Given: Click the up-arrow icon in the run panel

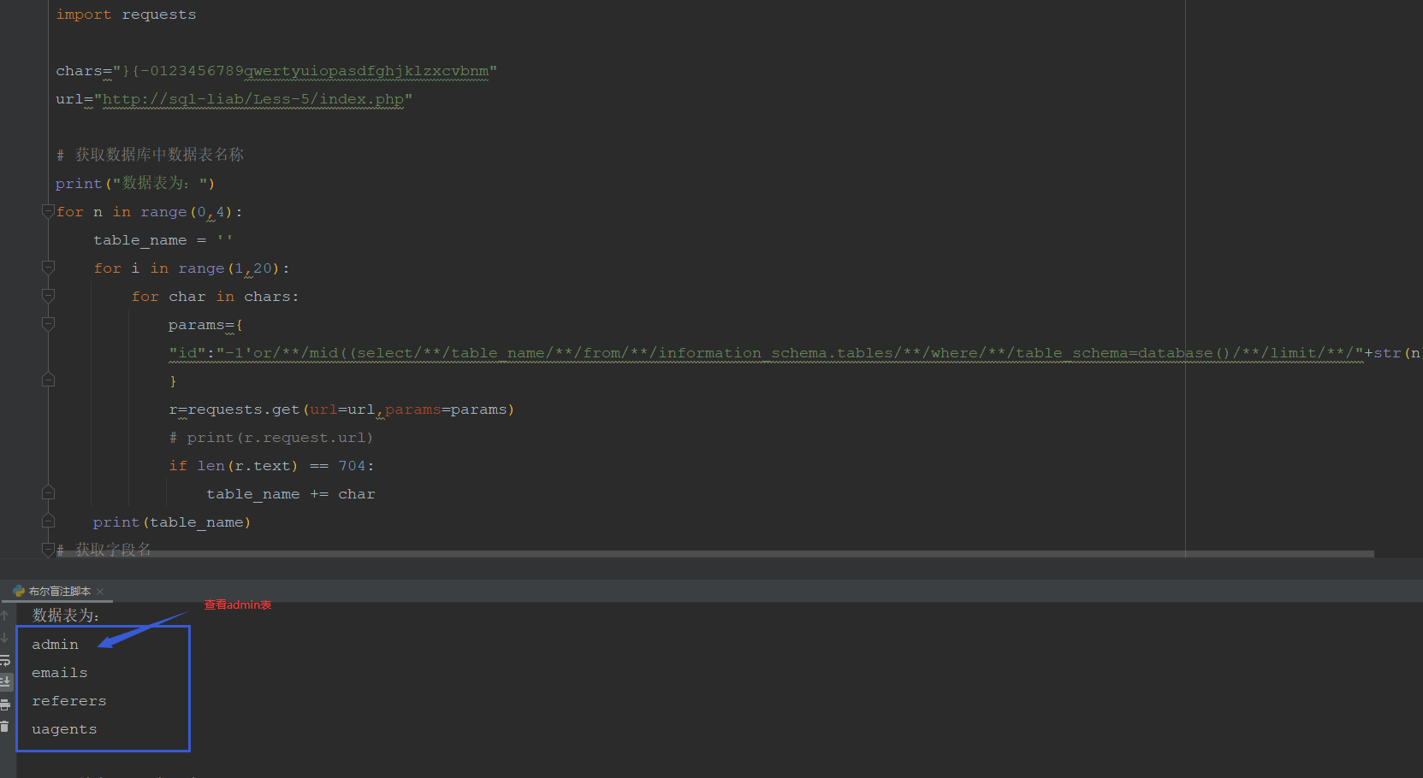Looking at the screenshot, I should pyautogui.click(x=4, y=616).
